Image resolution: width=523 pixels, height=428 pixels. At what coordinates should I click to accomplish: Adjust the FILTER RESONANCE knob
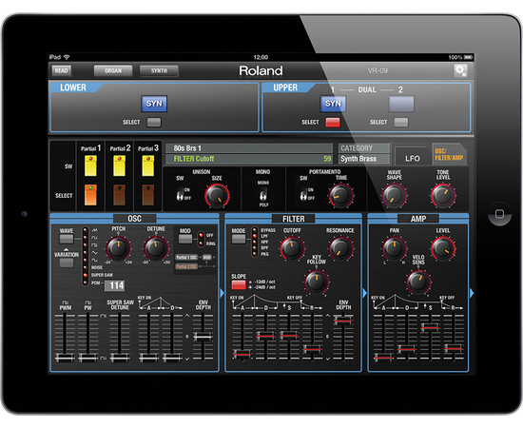(340, 248)
